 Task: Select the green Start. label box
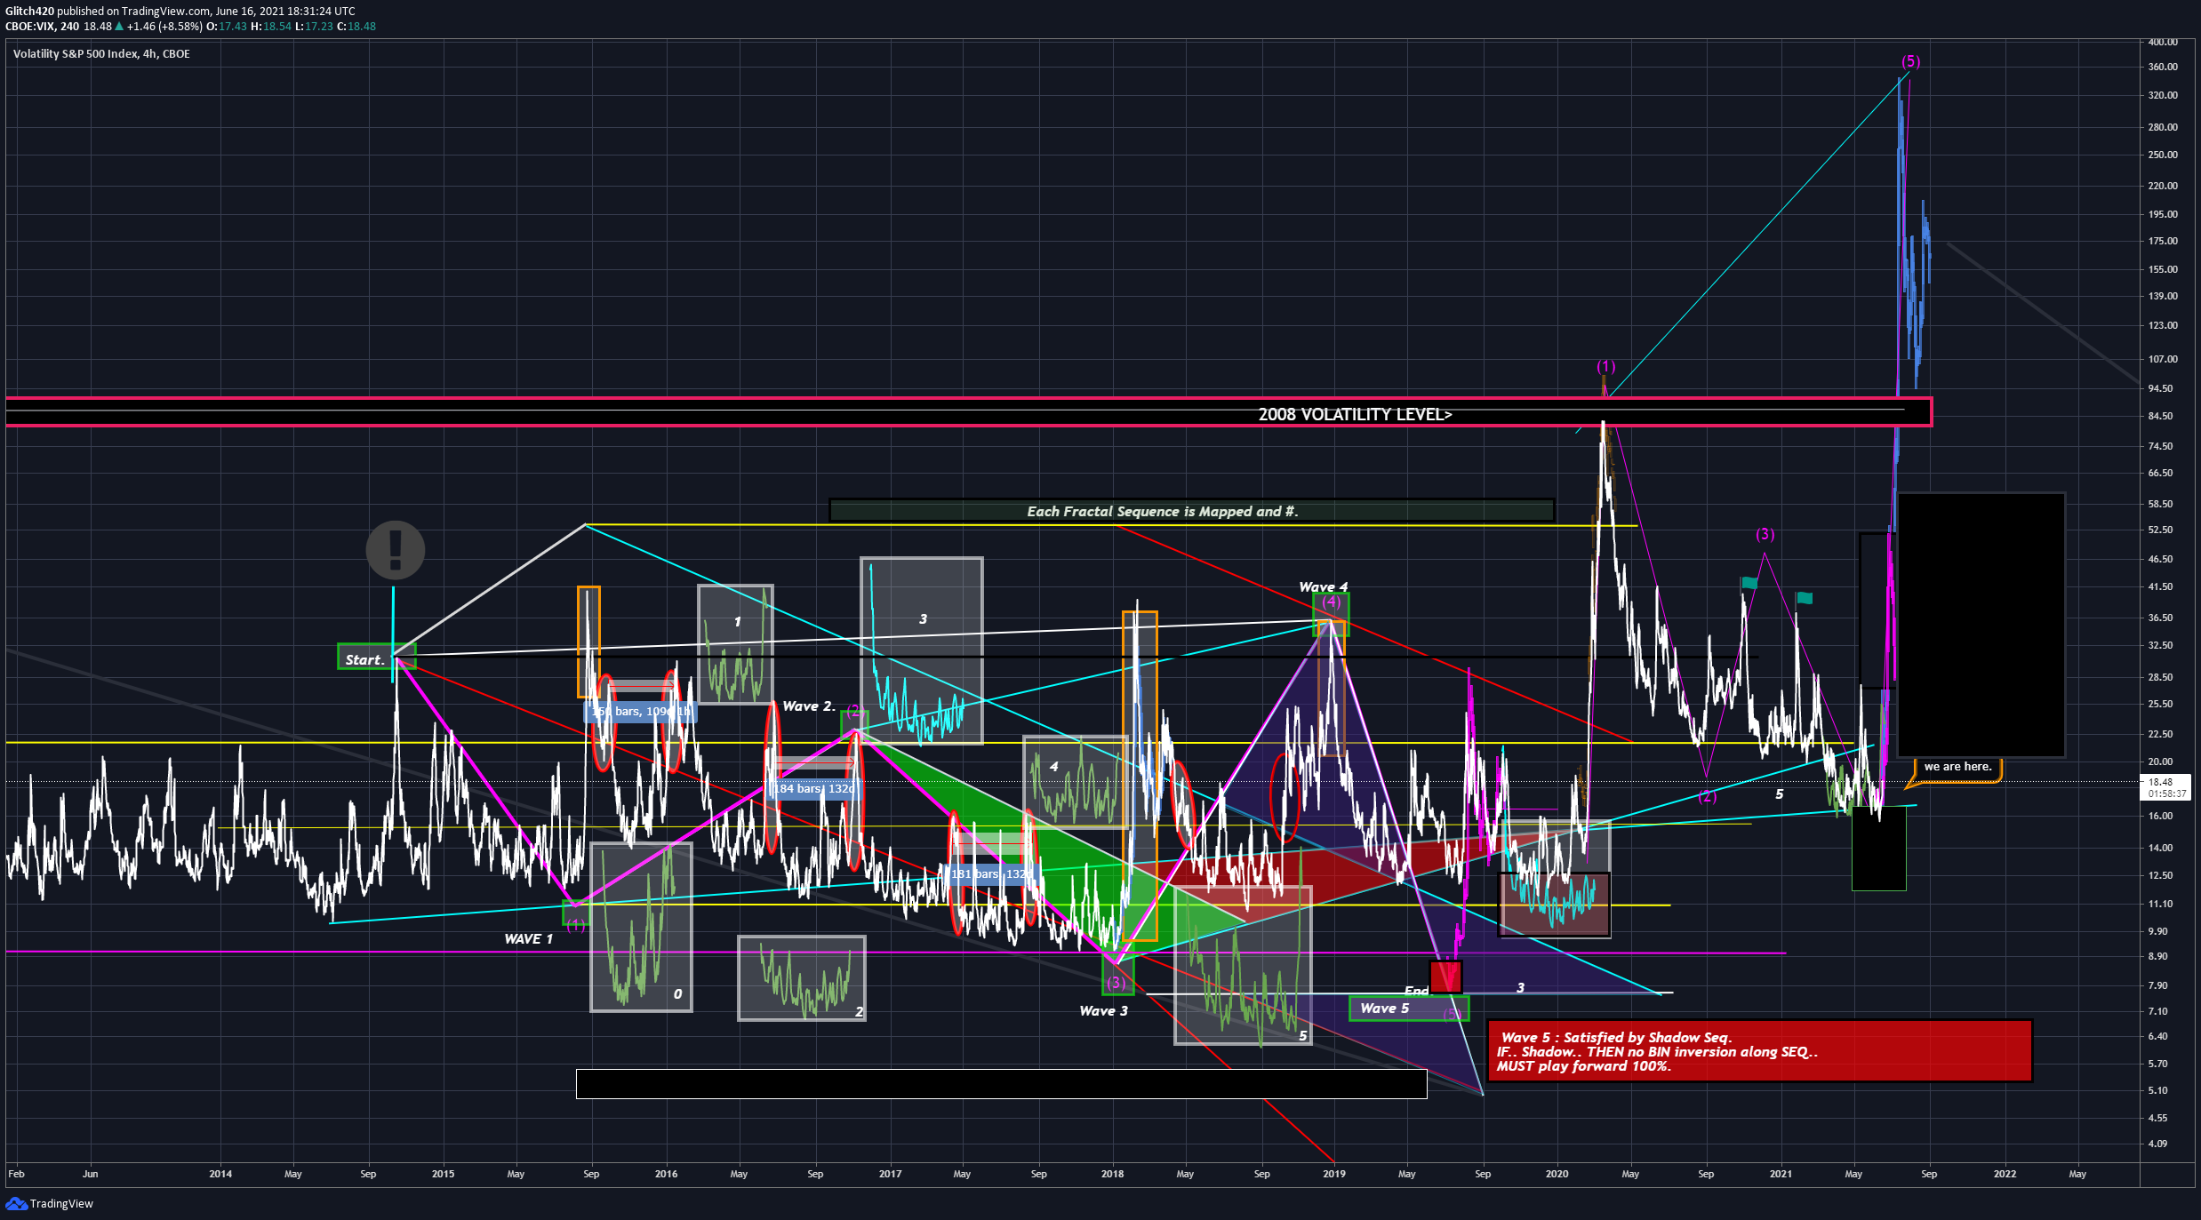[x=376, y=658]
